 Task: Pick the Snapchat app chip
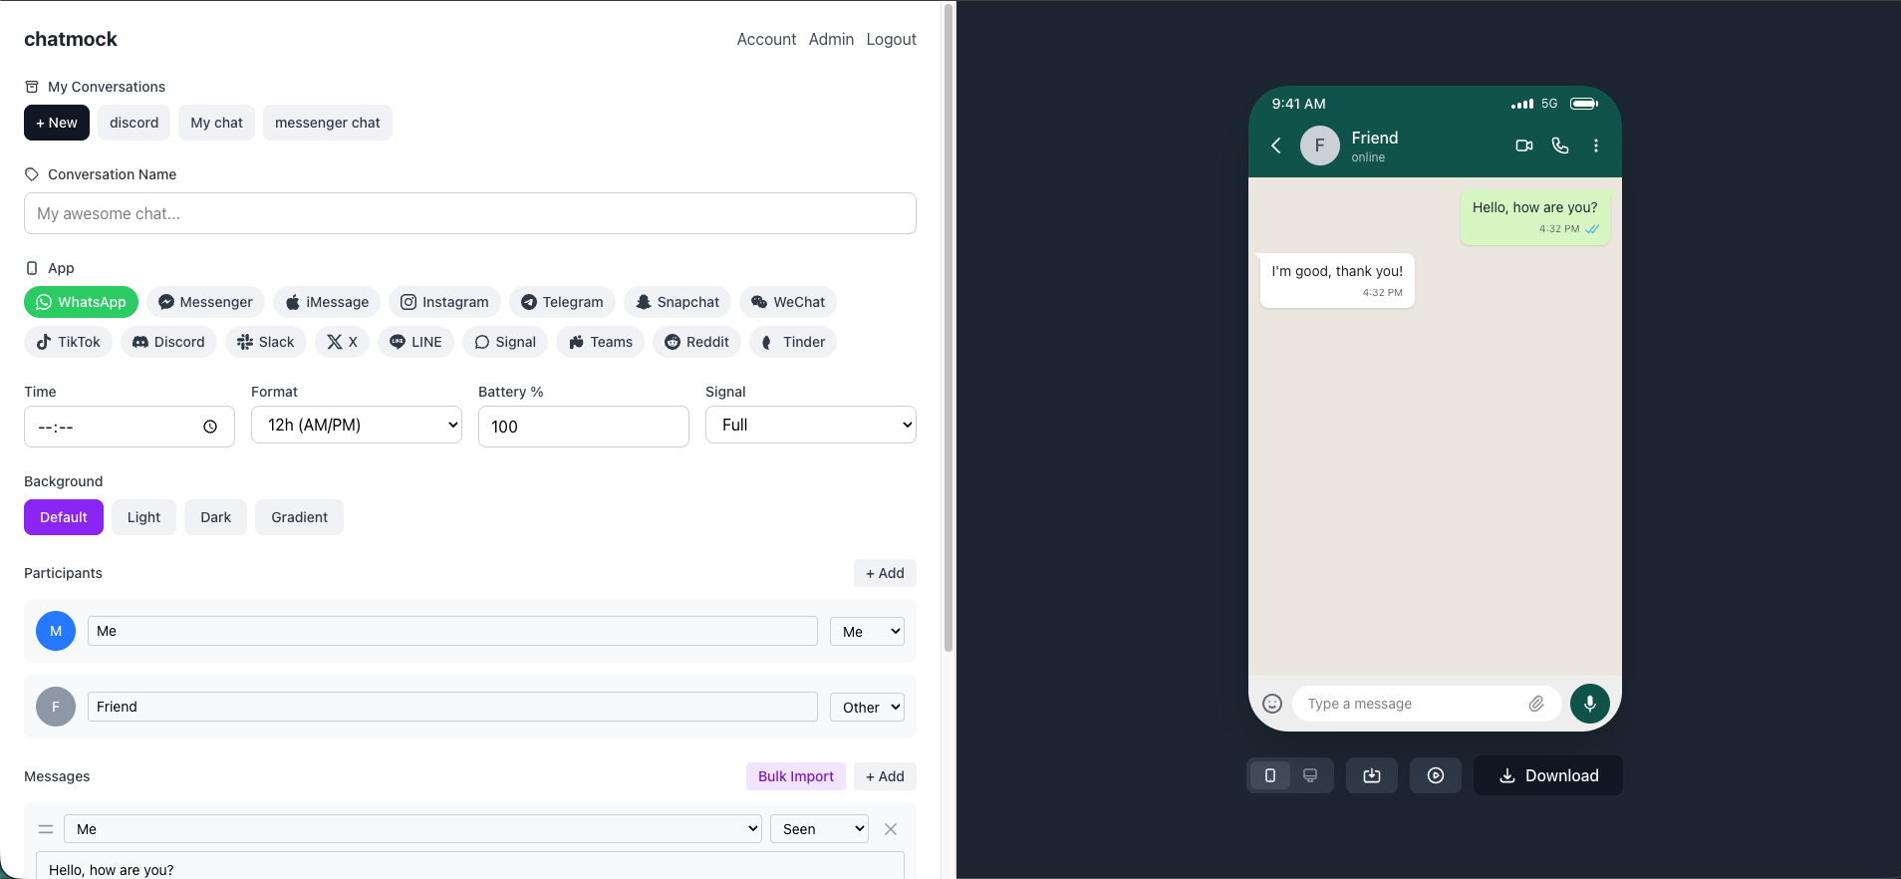click(678, 302)
